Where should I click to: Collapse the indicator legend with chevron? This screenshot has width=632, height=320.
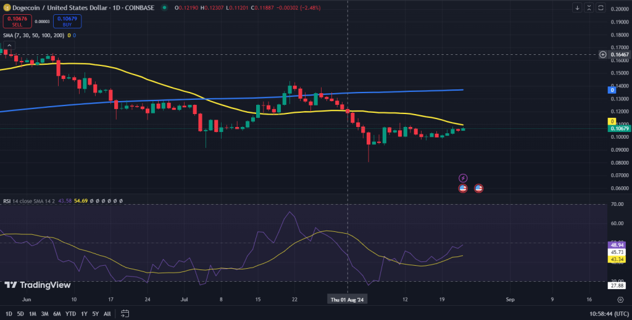[9, 46]
